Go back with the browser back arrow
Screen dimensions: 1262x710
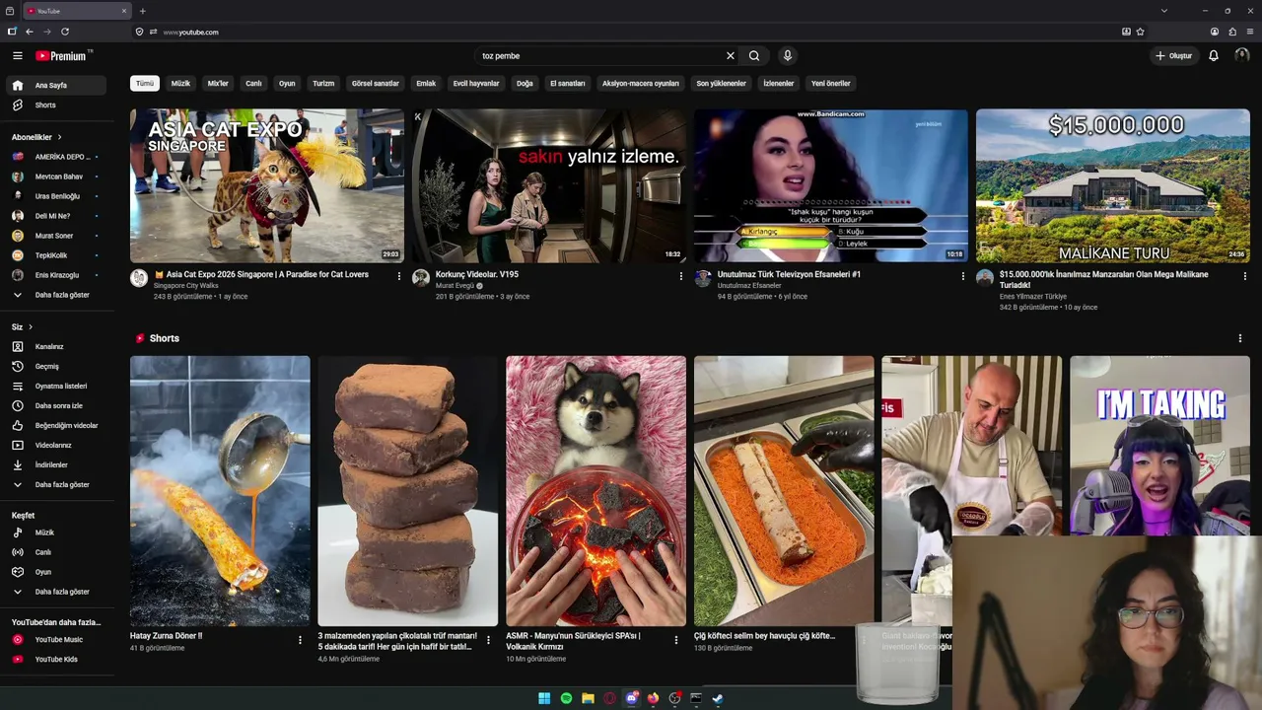click(30, 32)
